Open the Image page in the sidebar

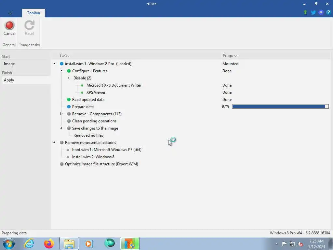coord(9,64)
